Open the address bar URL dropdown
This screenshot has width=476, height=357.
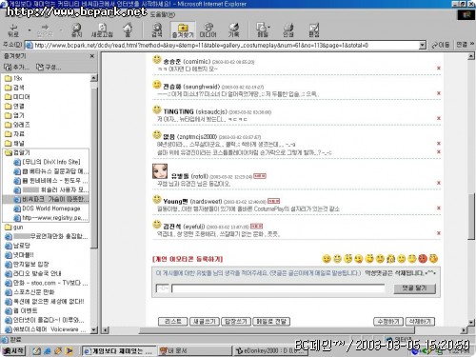pos(422,46)
